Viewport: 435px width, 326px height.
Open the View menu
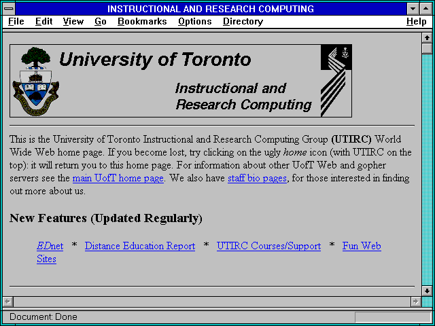73,21
